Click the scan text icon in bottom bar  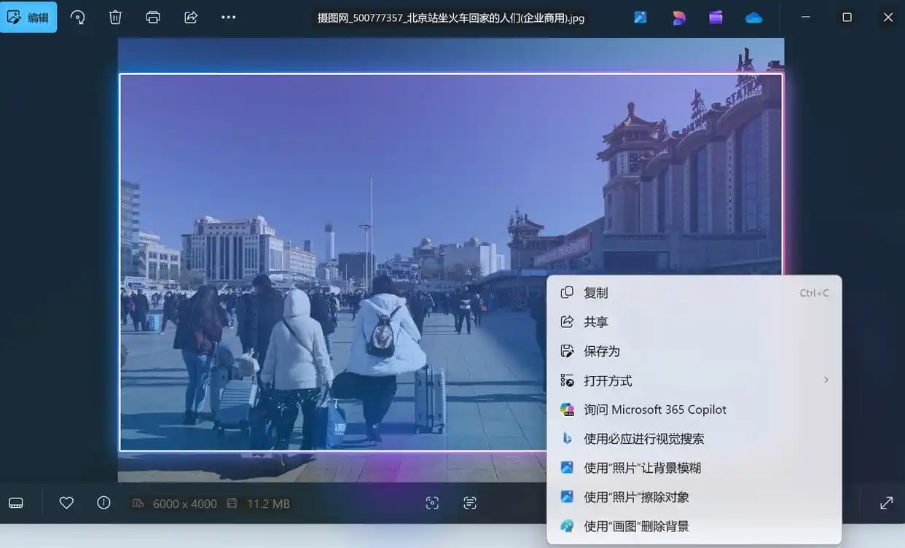470,503
